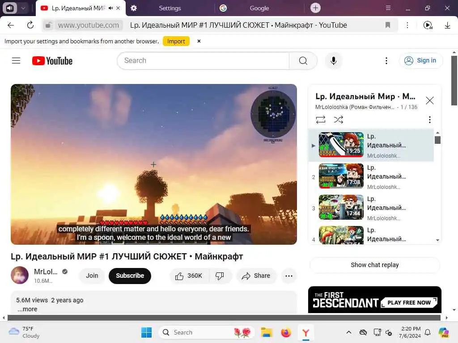
Task: Click the taskbar Search box
Action: tap(206, 332)
